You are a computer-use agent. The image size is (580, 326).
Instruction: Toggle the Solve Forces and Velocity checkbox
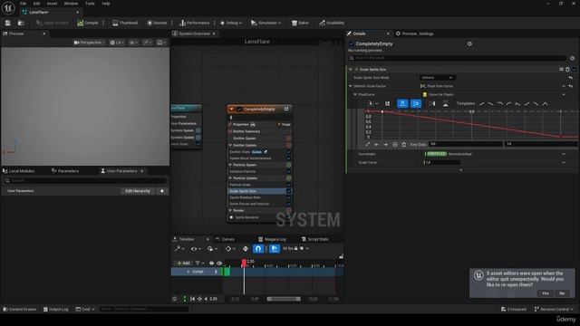point(288,204)
